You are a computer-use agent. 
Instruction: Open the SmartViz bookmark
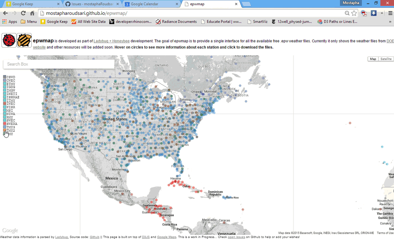pyautogui.click(x=257, y=22)
